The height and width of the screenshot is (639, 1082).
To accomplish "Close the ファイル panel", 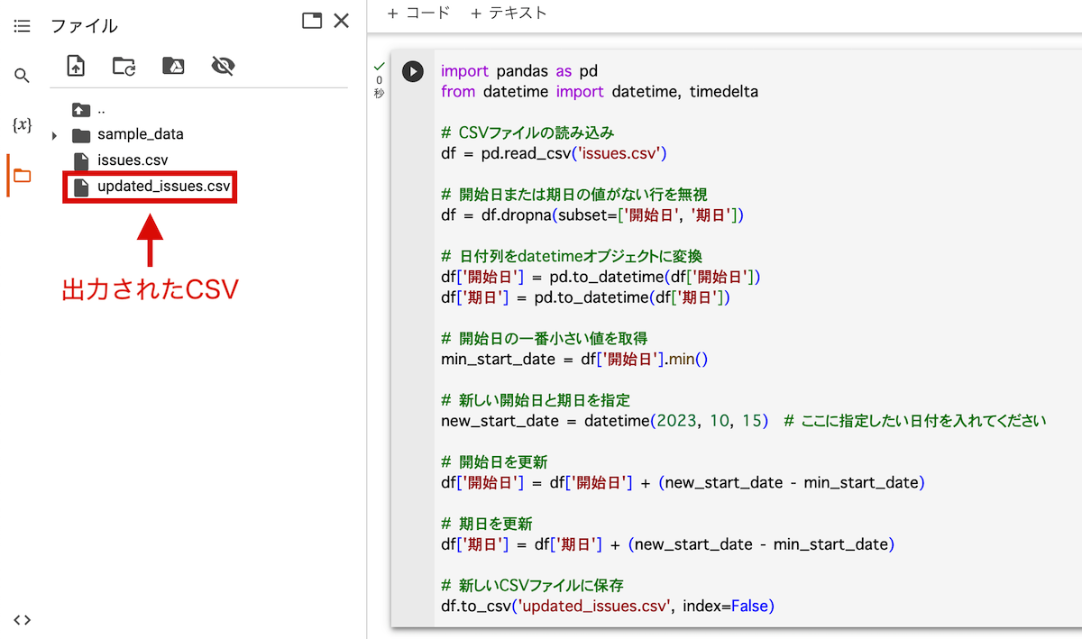I will pos(341,21).
